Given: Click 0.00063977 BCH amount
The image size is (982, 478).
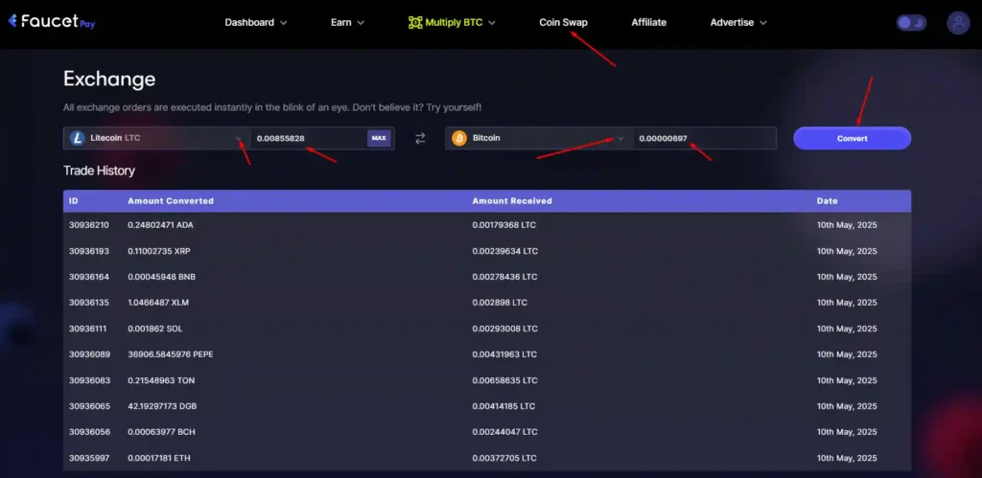Looking at the screenshot, I should pyautogui.click(x=161, y=432).
